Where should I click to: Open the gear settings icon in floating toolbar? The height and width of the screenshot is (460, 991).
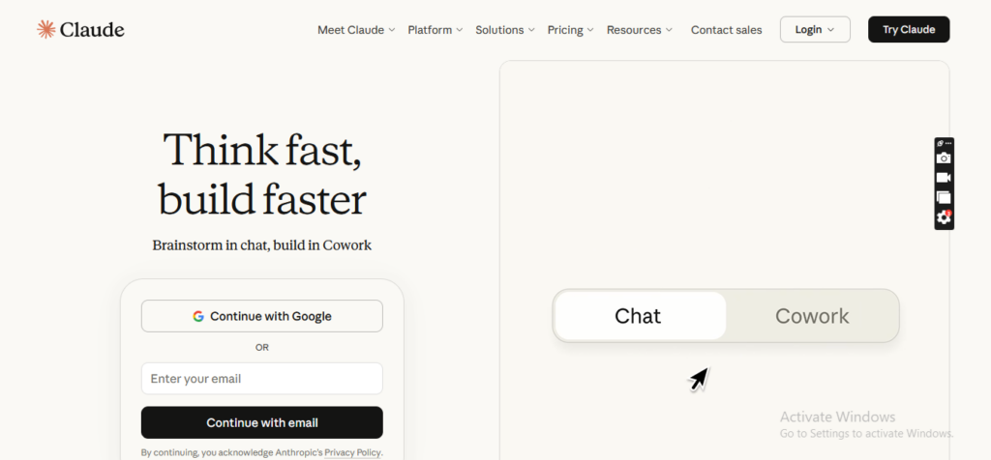(944, 217)
